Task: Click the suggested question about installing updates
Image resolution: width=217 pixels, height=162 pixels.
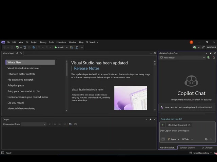Action: (187, 107)
